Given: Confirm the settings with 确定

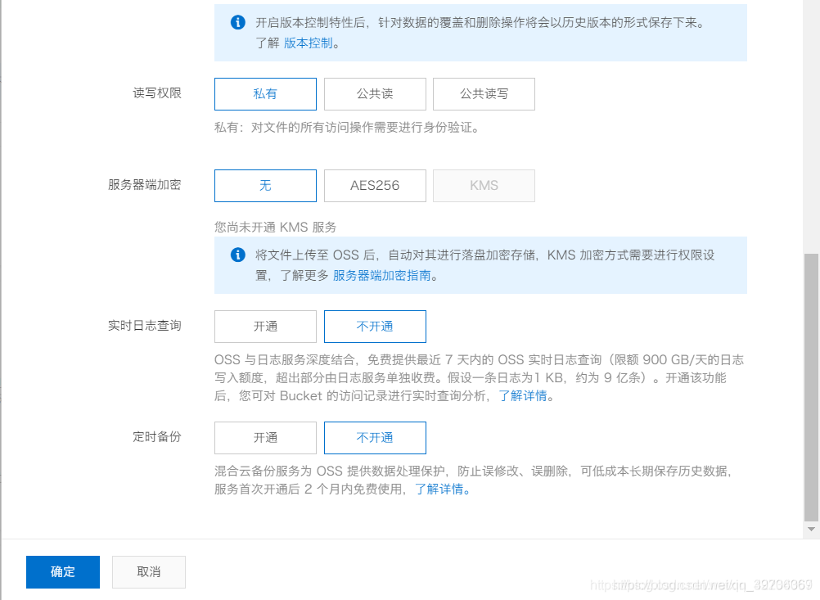Looking at the screenshot, I should coord(62,572).
